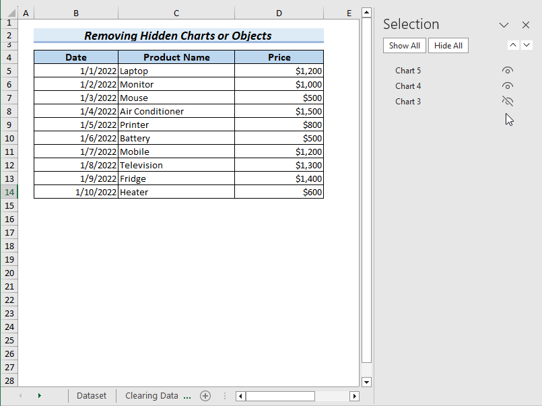Viewport: 542px width, 406px height.
Task: Click the Send Backward down arrow in Selection pane
Action: tap(527, 45)
